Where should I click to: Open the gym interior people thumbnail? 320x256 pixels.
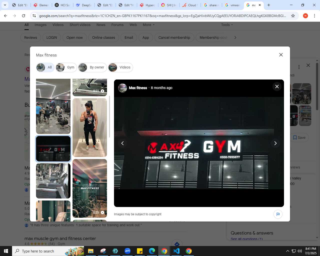point(53,106)
